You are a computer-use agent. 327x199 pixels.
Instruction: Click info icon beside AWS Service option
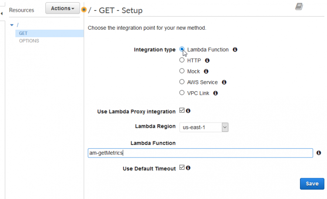point(224,82)
